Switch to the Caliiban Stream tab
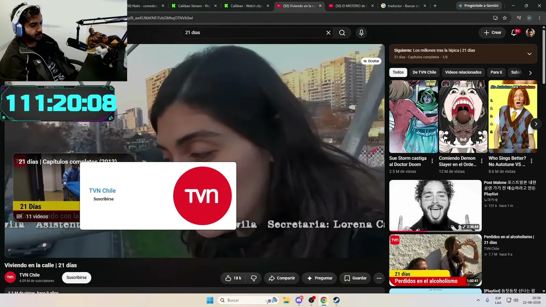Viewport: 546px width, 307px height. coord(194,6)
